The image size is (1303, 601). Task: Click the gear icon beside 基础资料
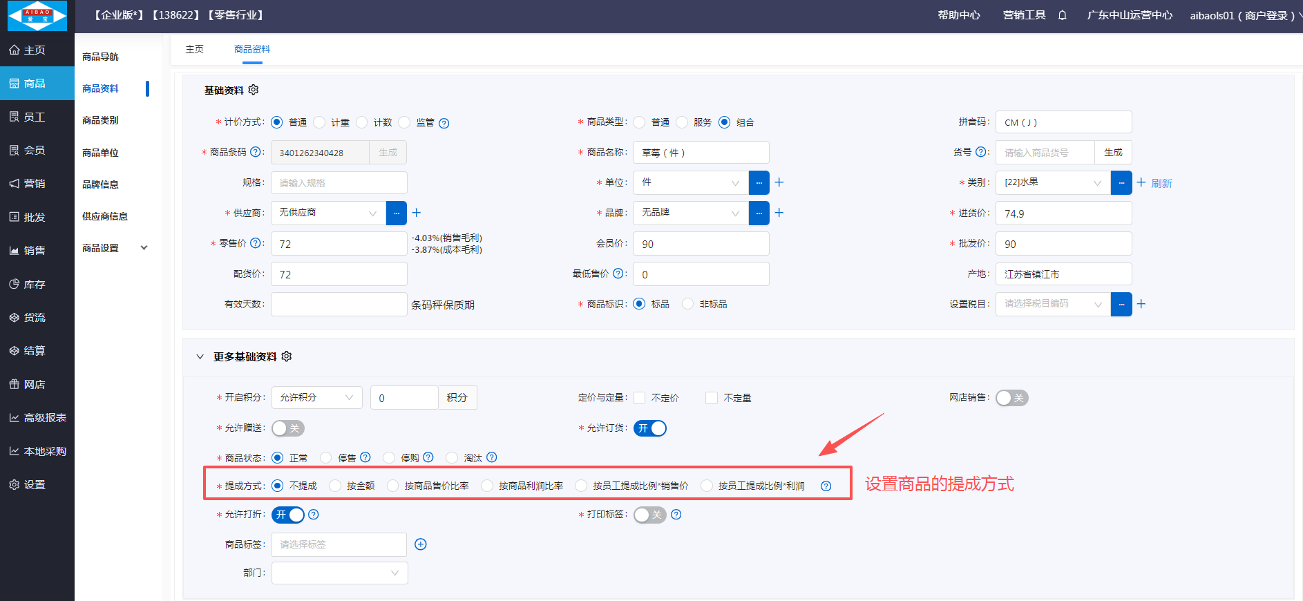click(254, 90)
